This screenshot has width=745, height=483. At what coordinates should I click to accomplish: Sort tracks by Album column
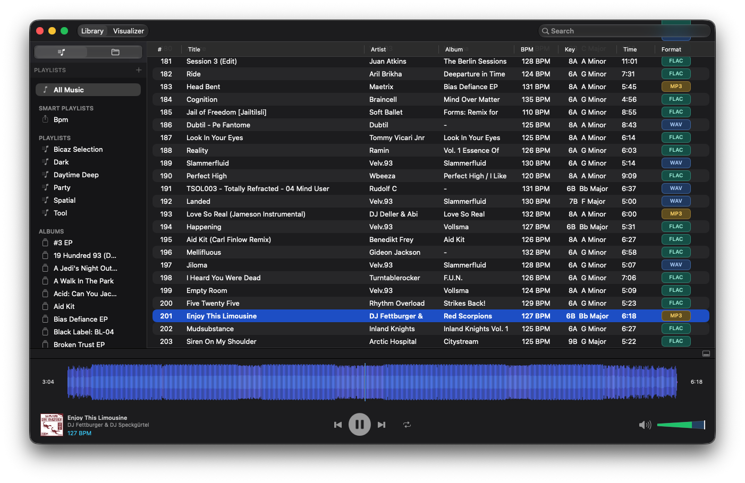tap(454, 49)
